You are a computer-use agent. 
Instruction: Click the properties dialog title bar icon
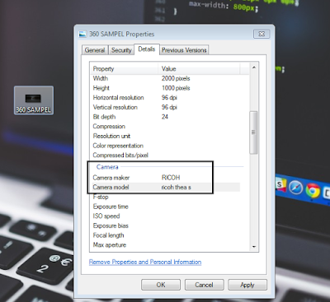pos(82,34)
